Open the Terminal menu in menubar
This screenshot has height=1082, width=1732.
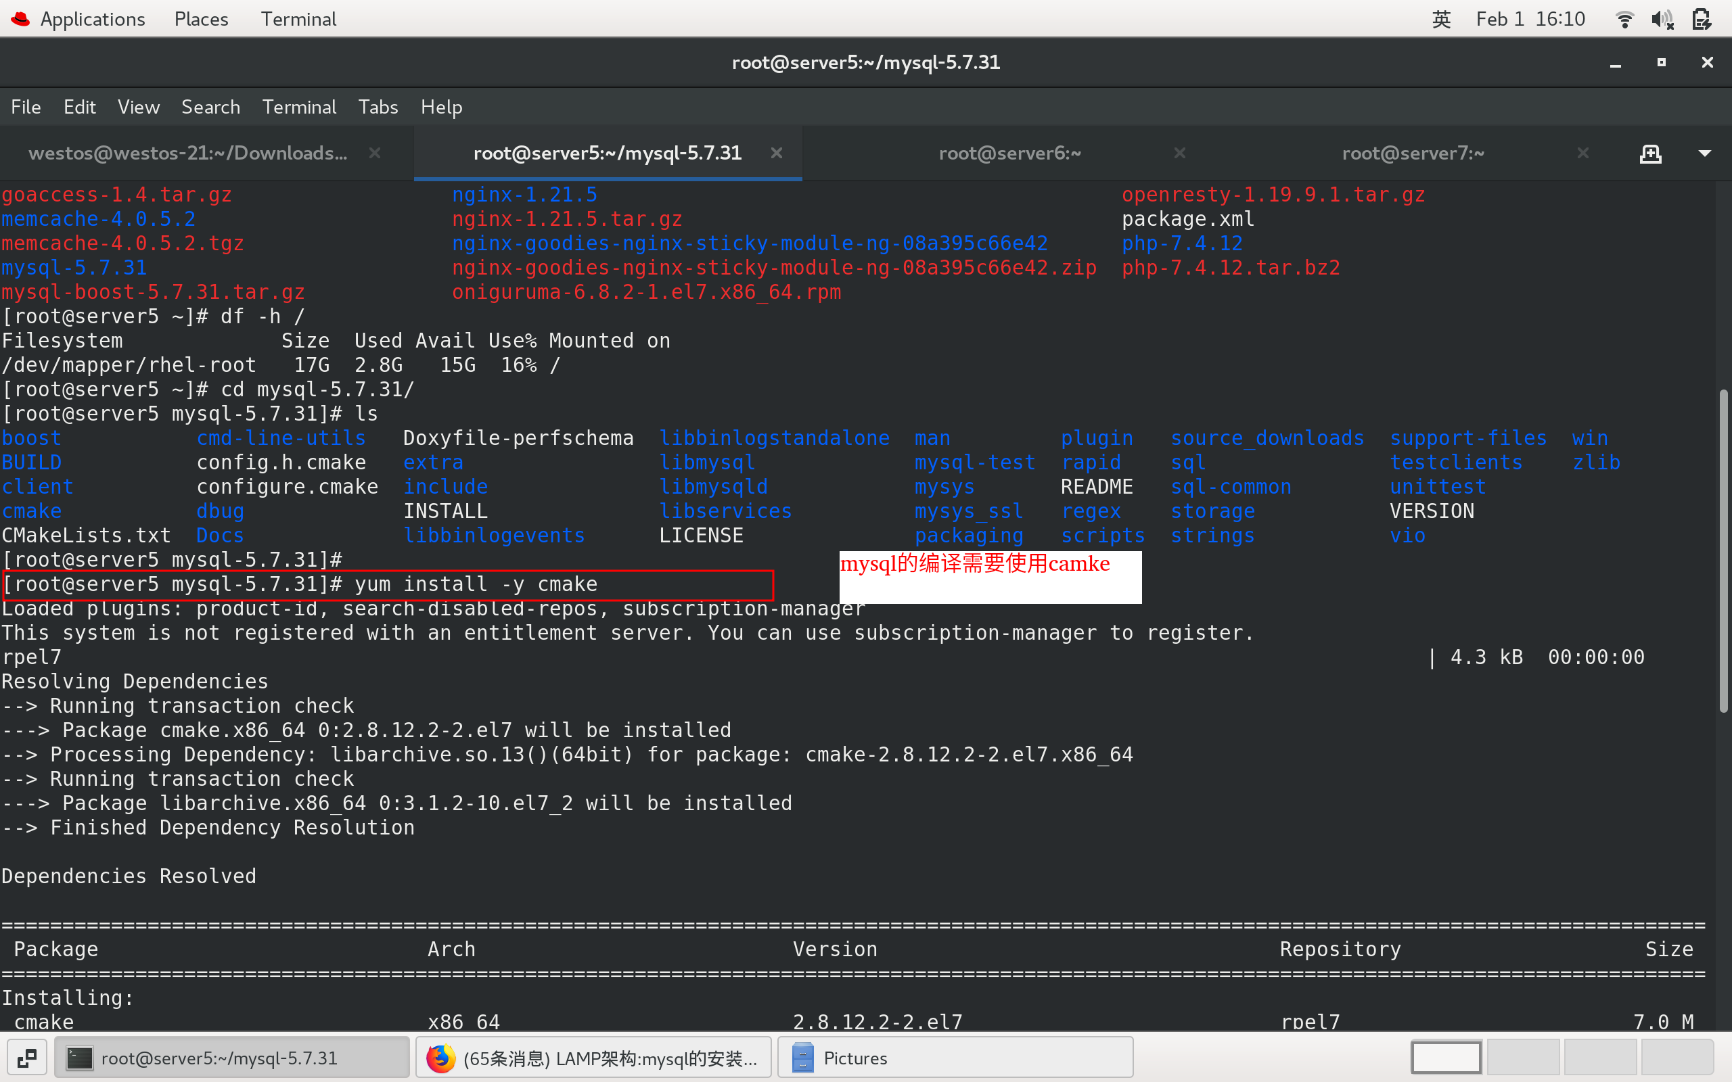point(298,108)
